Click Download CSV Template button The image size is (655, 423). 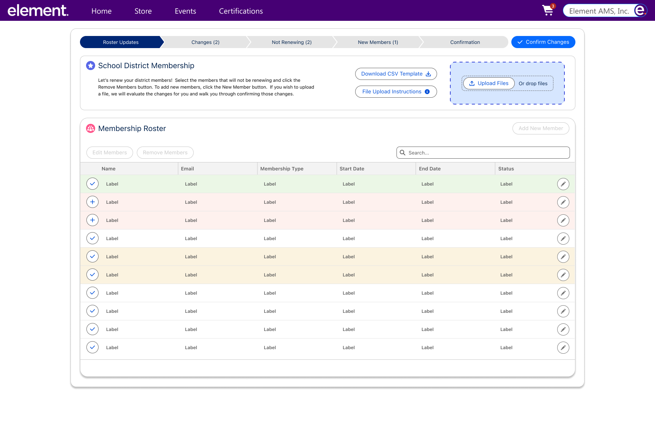pos(396,74)
